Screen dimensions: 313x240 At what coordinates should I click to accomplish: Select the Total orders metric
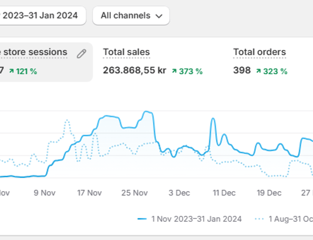259,52
